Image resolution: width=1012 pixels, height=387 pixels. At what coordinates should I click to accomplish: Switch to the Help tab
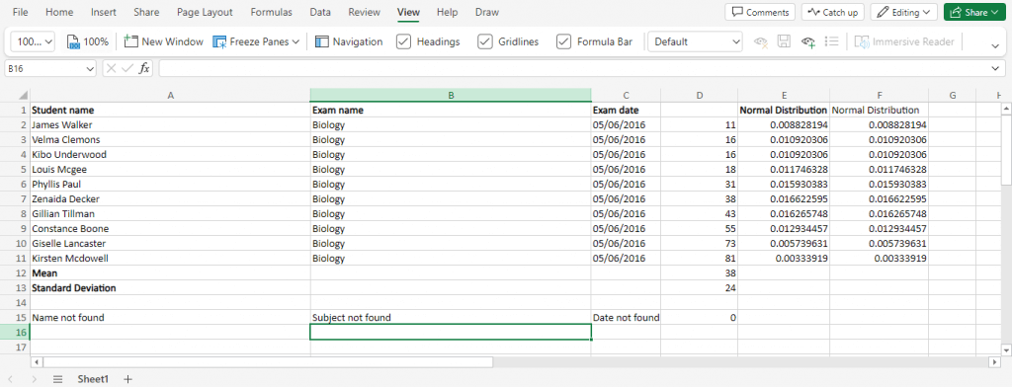coord(447,12)
